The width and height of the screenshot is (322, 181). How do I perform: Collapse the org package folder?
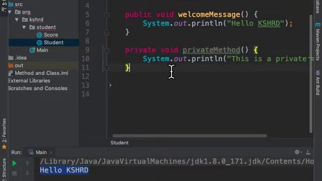[x=10, y=12]
